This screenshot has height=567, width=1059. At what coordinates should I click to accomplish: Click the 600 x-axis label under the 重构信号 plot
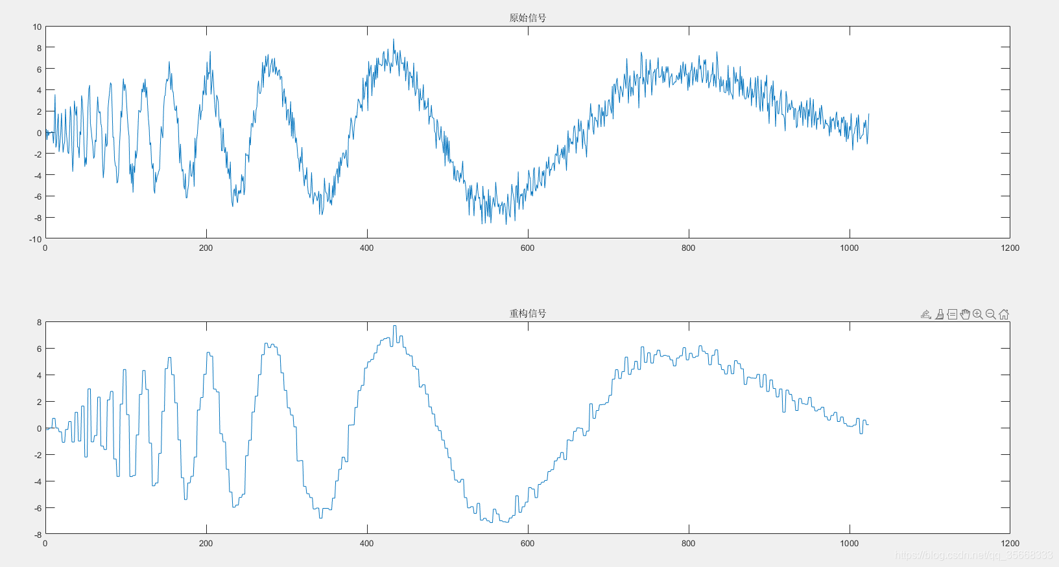[x=528, y=543]
